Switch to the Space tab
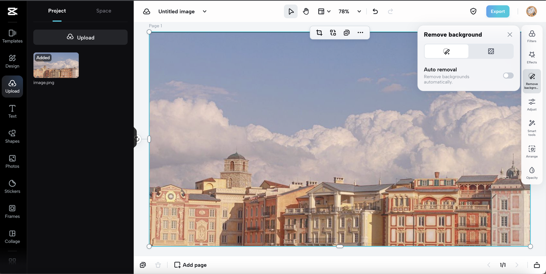Screen dimensions: 546x274 click(104, 11)
